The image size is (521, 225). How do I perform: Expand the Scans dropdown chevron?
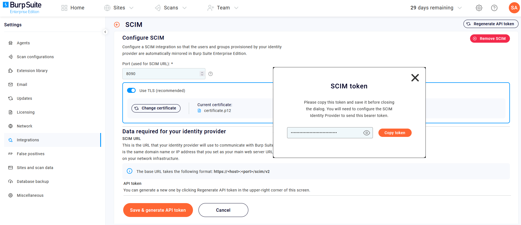[x=184, y=8]
